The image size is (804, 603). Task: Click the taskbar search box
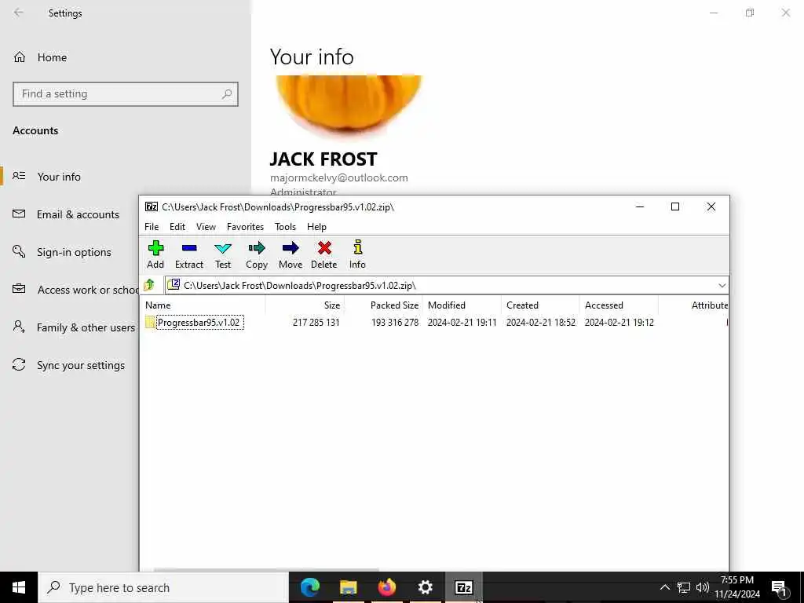[163, 587]
